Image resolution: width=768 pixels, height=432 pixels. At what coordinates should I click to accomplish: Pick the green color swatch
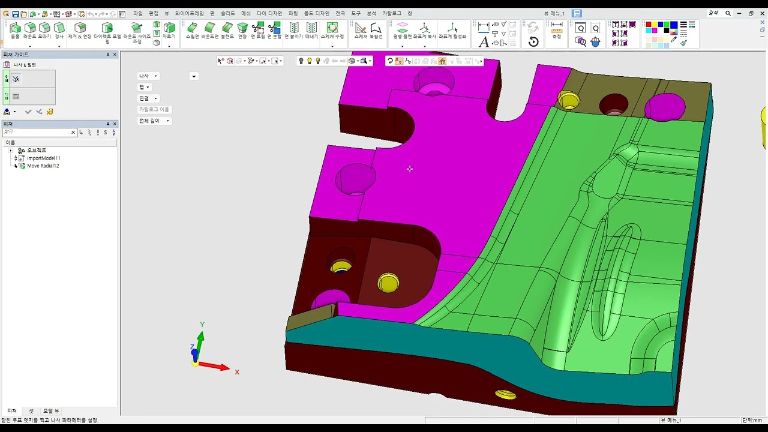667,25
